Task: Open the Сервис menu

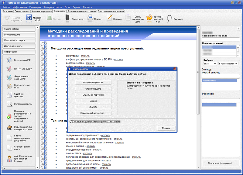Action: click(x=77, y=7)
